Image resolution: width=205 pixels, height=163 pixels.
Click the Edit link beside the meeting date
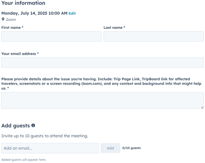[x=72, y=13]
